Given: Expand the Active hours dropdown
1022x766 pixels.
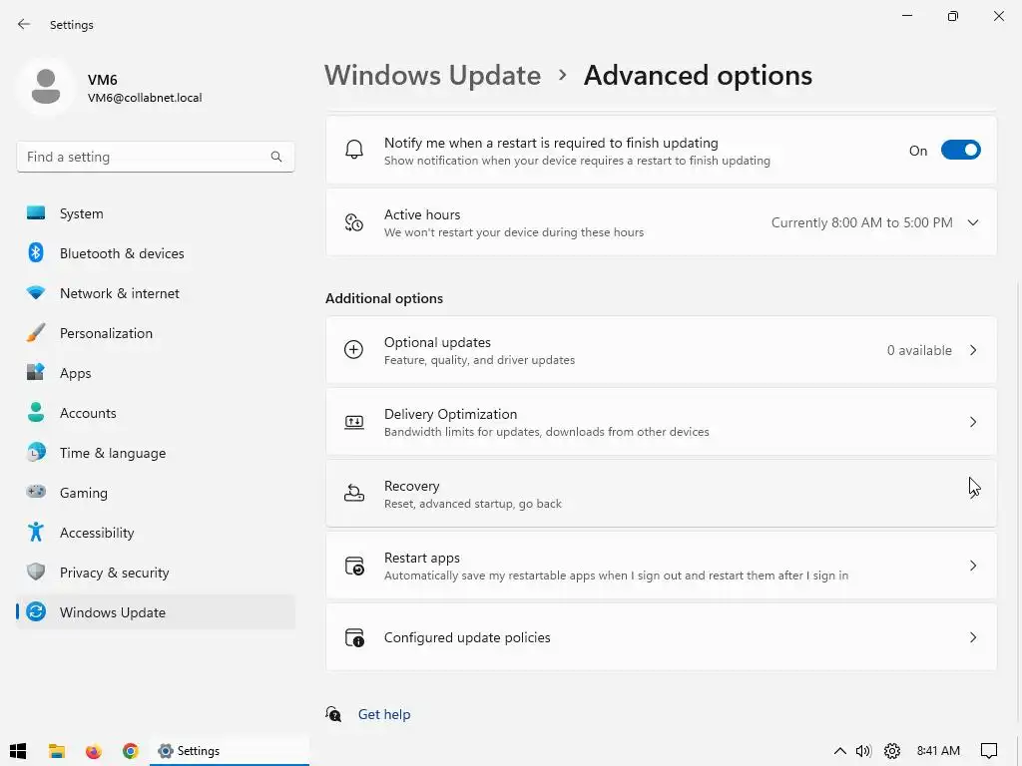Looking at the screenshot, I should [973, 222].
